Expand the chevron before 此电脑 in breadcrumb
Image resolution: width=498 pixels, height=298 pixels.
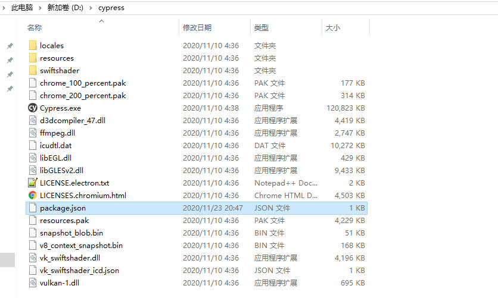pos(4,8)
